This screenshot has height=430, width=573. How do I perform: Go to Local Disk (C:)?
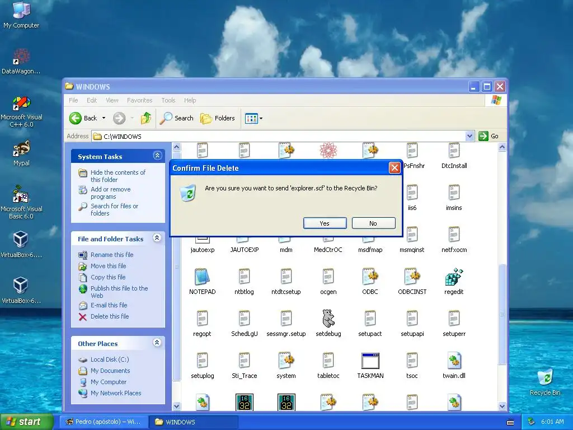110,359
